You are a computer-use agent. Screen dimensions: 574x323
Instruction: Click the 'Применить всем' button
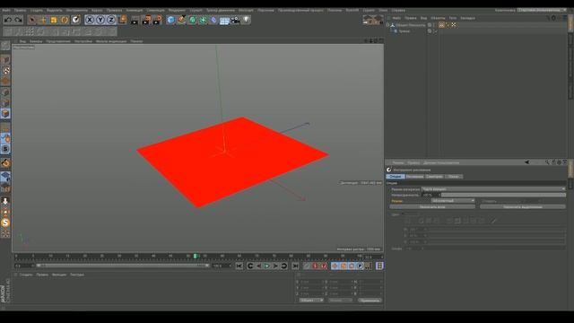point(432,207)
